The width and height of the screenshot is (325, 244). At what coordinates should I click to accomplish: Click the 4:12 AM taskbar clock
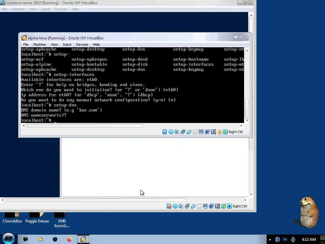308,240
